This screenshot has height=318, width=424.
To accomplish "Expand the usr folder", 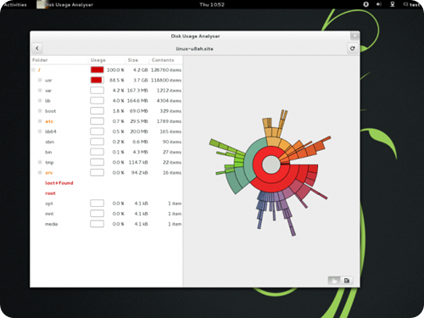I will 40,81.
